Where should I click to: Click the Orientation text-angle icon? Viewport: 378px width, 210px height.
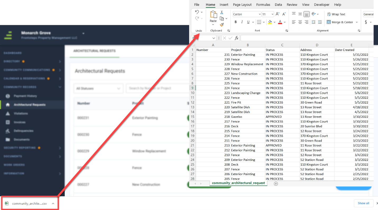313,14
